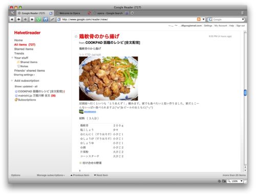The image size is (256, 195).
Task: Click the Fast Forward navigation button
Action: (x=32, y=19)
